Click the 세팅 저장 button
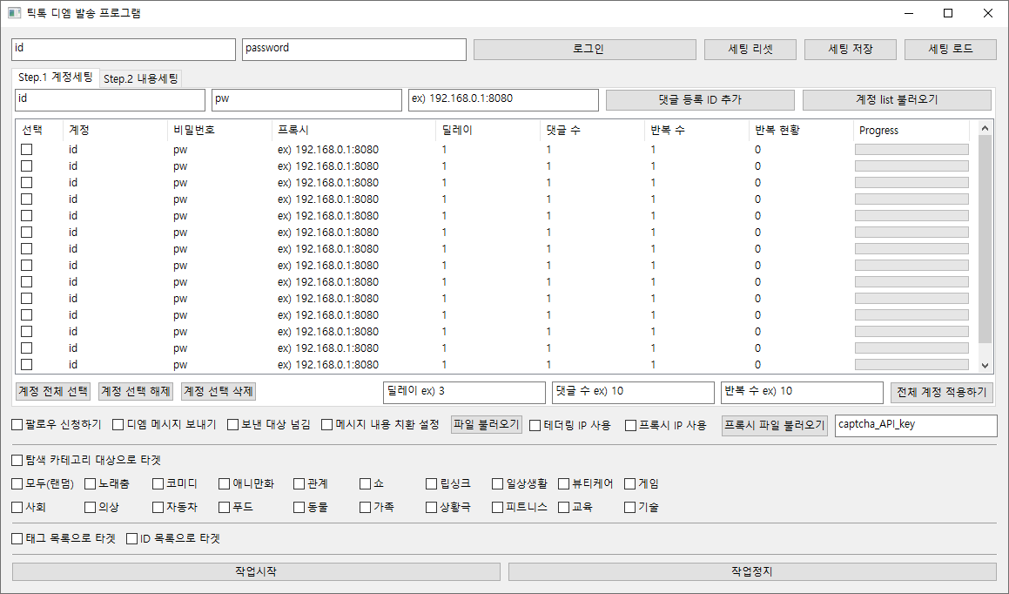Screen dimensions: 1009x594 [x=850, y=50]
